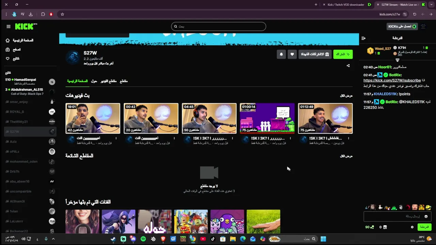Click Hoor61 username in chat
436x245 pixels.
(385, 67)
